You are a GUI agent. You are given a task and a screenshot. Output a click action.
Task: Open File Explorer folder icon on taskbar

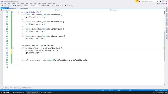click(x=8, y=93)
